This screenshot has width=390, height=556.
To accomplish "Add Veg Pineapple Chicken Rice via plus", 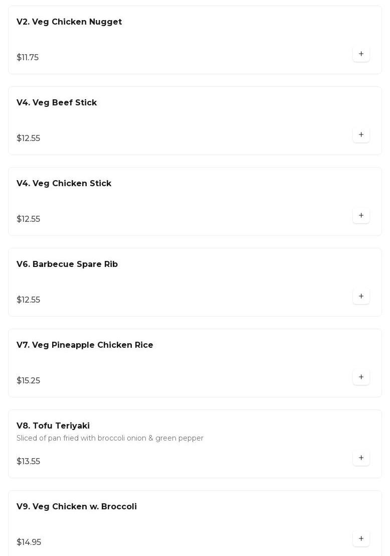I will pyautogui.click(x=361, y=377).
